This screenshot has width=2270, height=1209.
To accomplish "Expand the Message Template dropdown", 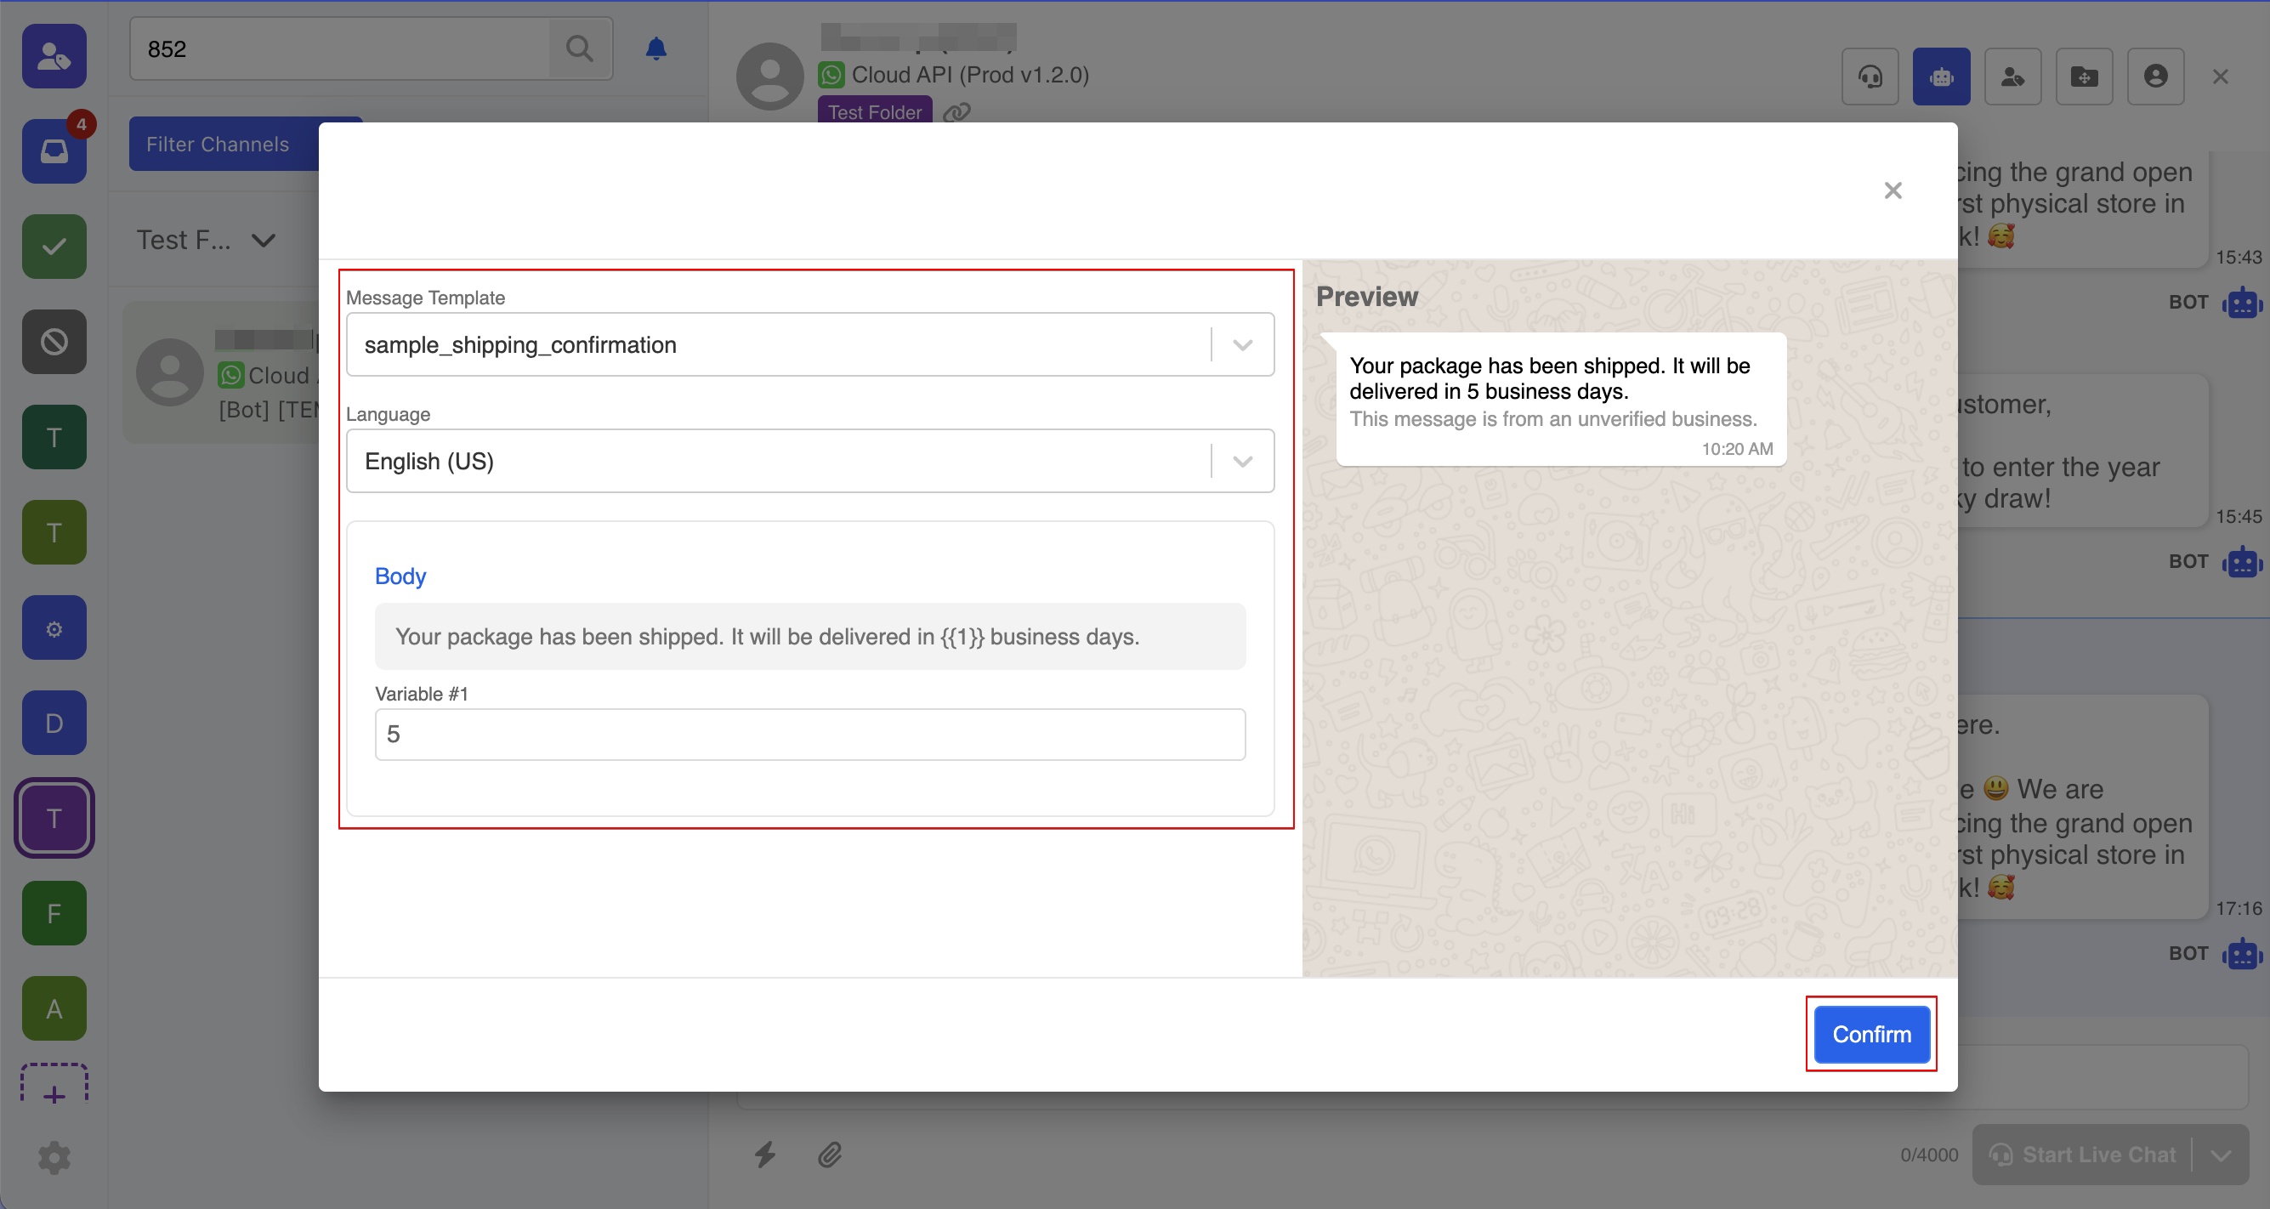I will pos(1241,344).
